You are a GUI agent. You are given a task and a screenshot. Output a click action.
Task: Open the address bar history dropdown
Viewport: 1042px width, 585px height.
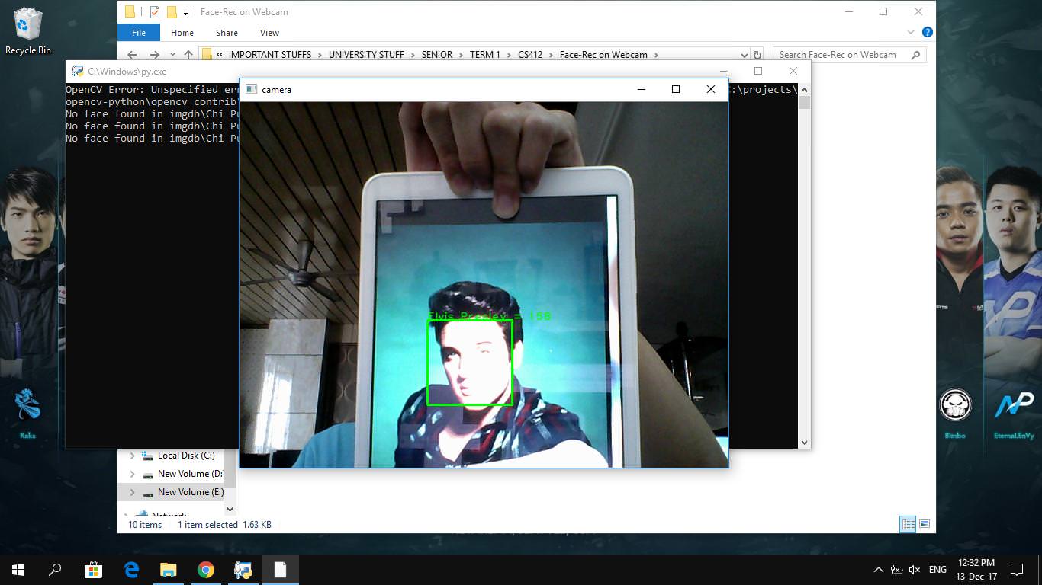[745, 55]
